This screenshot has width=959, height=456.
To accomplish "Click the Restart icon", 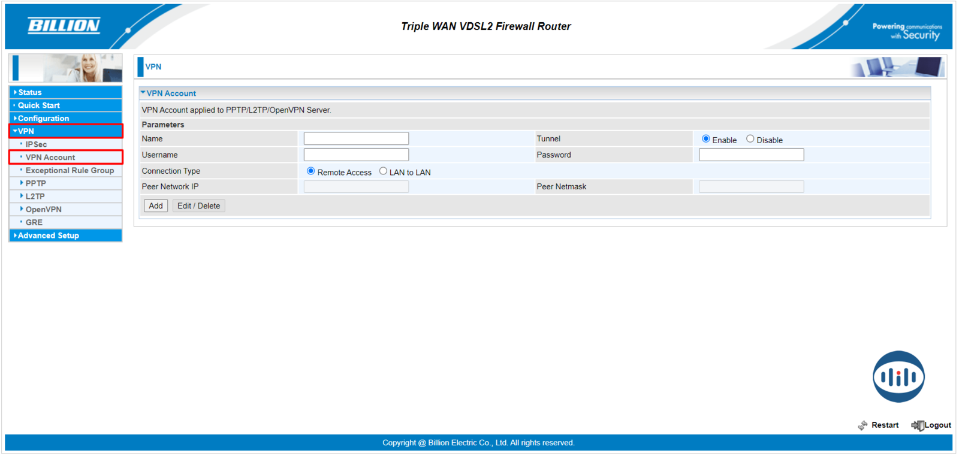I will pos(863,425).
